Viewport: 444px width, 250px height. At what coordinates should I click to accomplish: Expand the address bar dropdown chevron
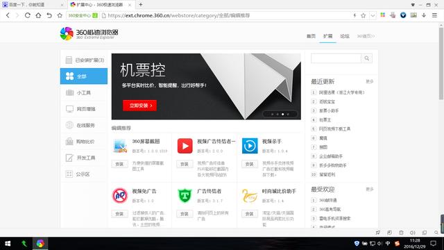point(373,15)
